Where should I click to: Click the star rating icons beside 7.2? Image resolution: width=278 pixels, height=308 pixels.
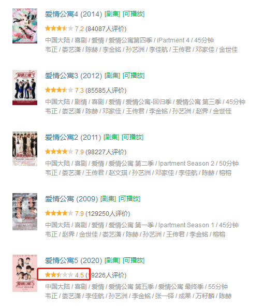coord(59,28)
